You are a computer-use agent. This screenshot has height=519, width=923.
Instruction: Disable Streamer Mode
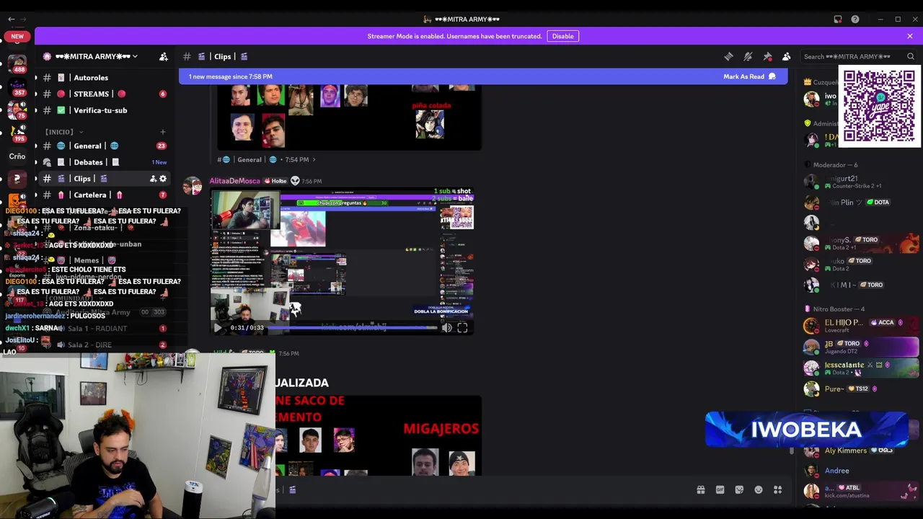[x=562, y=36]
